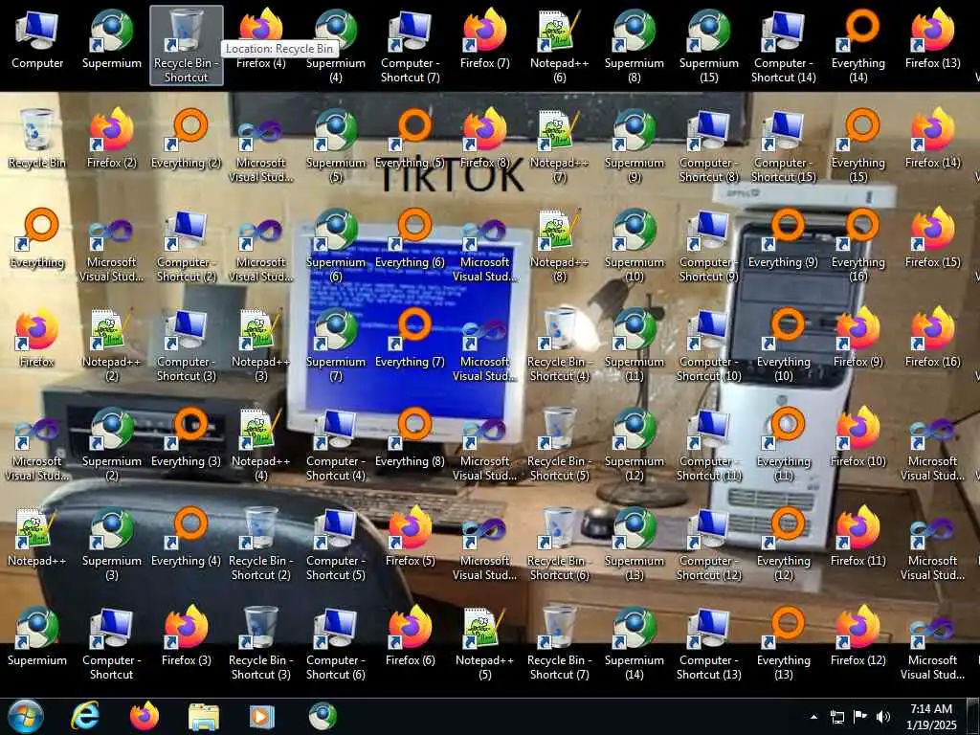This screenshot has height=735, width=980.
Task: Select Notepad++ (8) shortcut
Action: coord(559,244)
